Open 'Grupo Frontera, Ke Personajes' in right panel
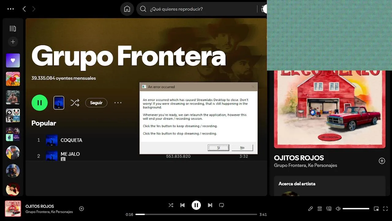 (305, 165)
